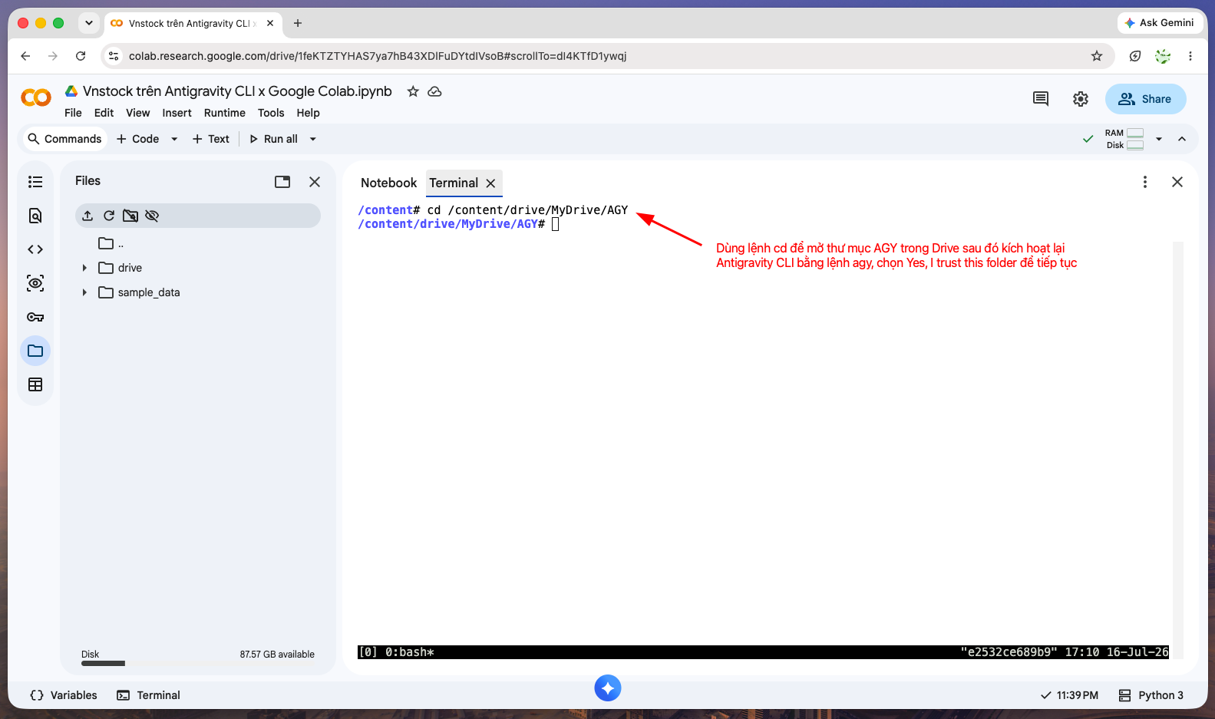Open Chrome's three-dot menu

tap(1190, 56)
